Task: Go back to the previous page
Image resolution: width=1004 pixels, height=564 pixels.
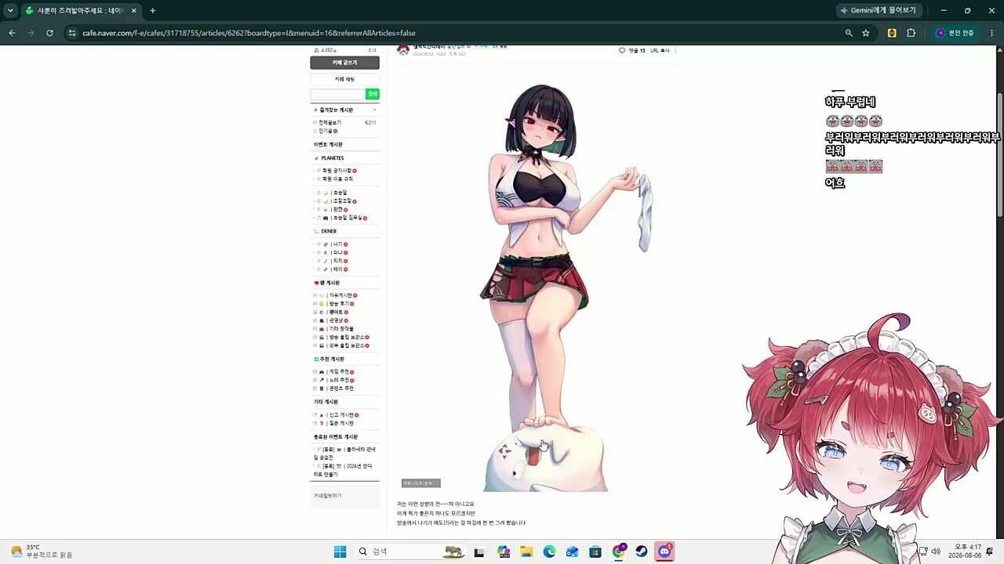Action: pyautogui.click(x=12, y=33)
